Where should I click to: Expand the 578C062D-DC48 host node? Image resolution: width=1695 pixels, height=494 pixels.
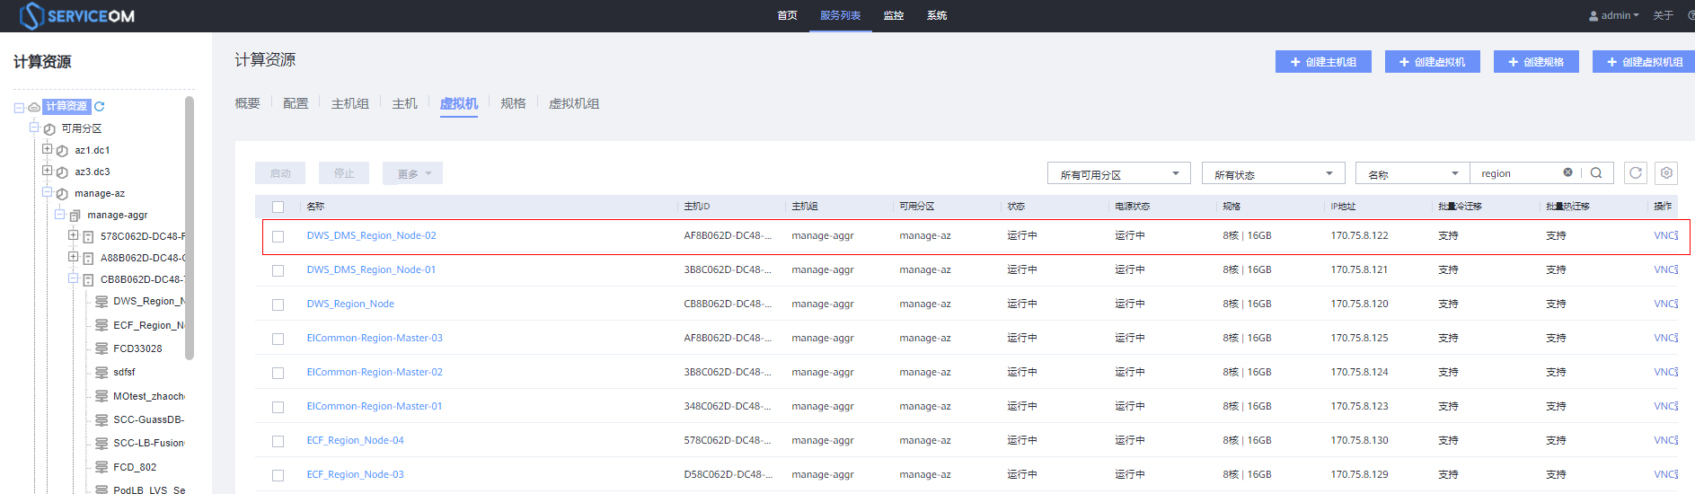coord(74,235)
